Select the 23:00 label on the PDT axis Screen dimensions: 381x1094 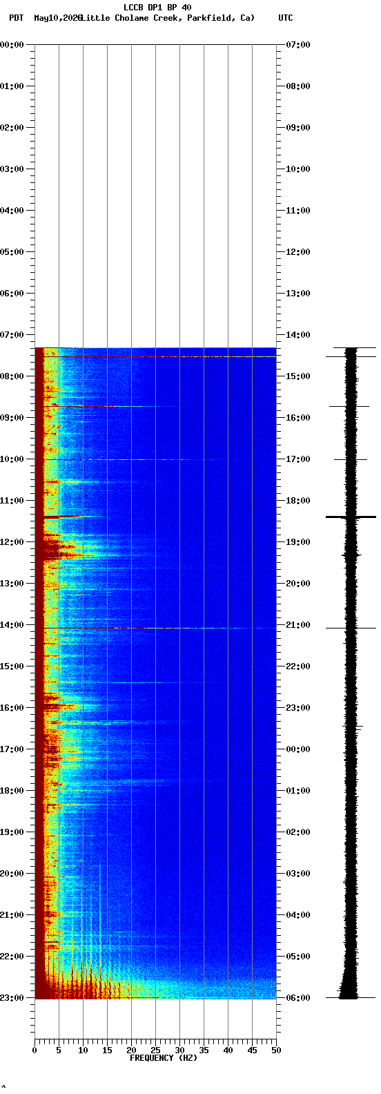point(12,998)
